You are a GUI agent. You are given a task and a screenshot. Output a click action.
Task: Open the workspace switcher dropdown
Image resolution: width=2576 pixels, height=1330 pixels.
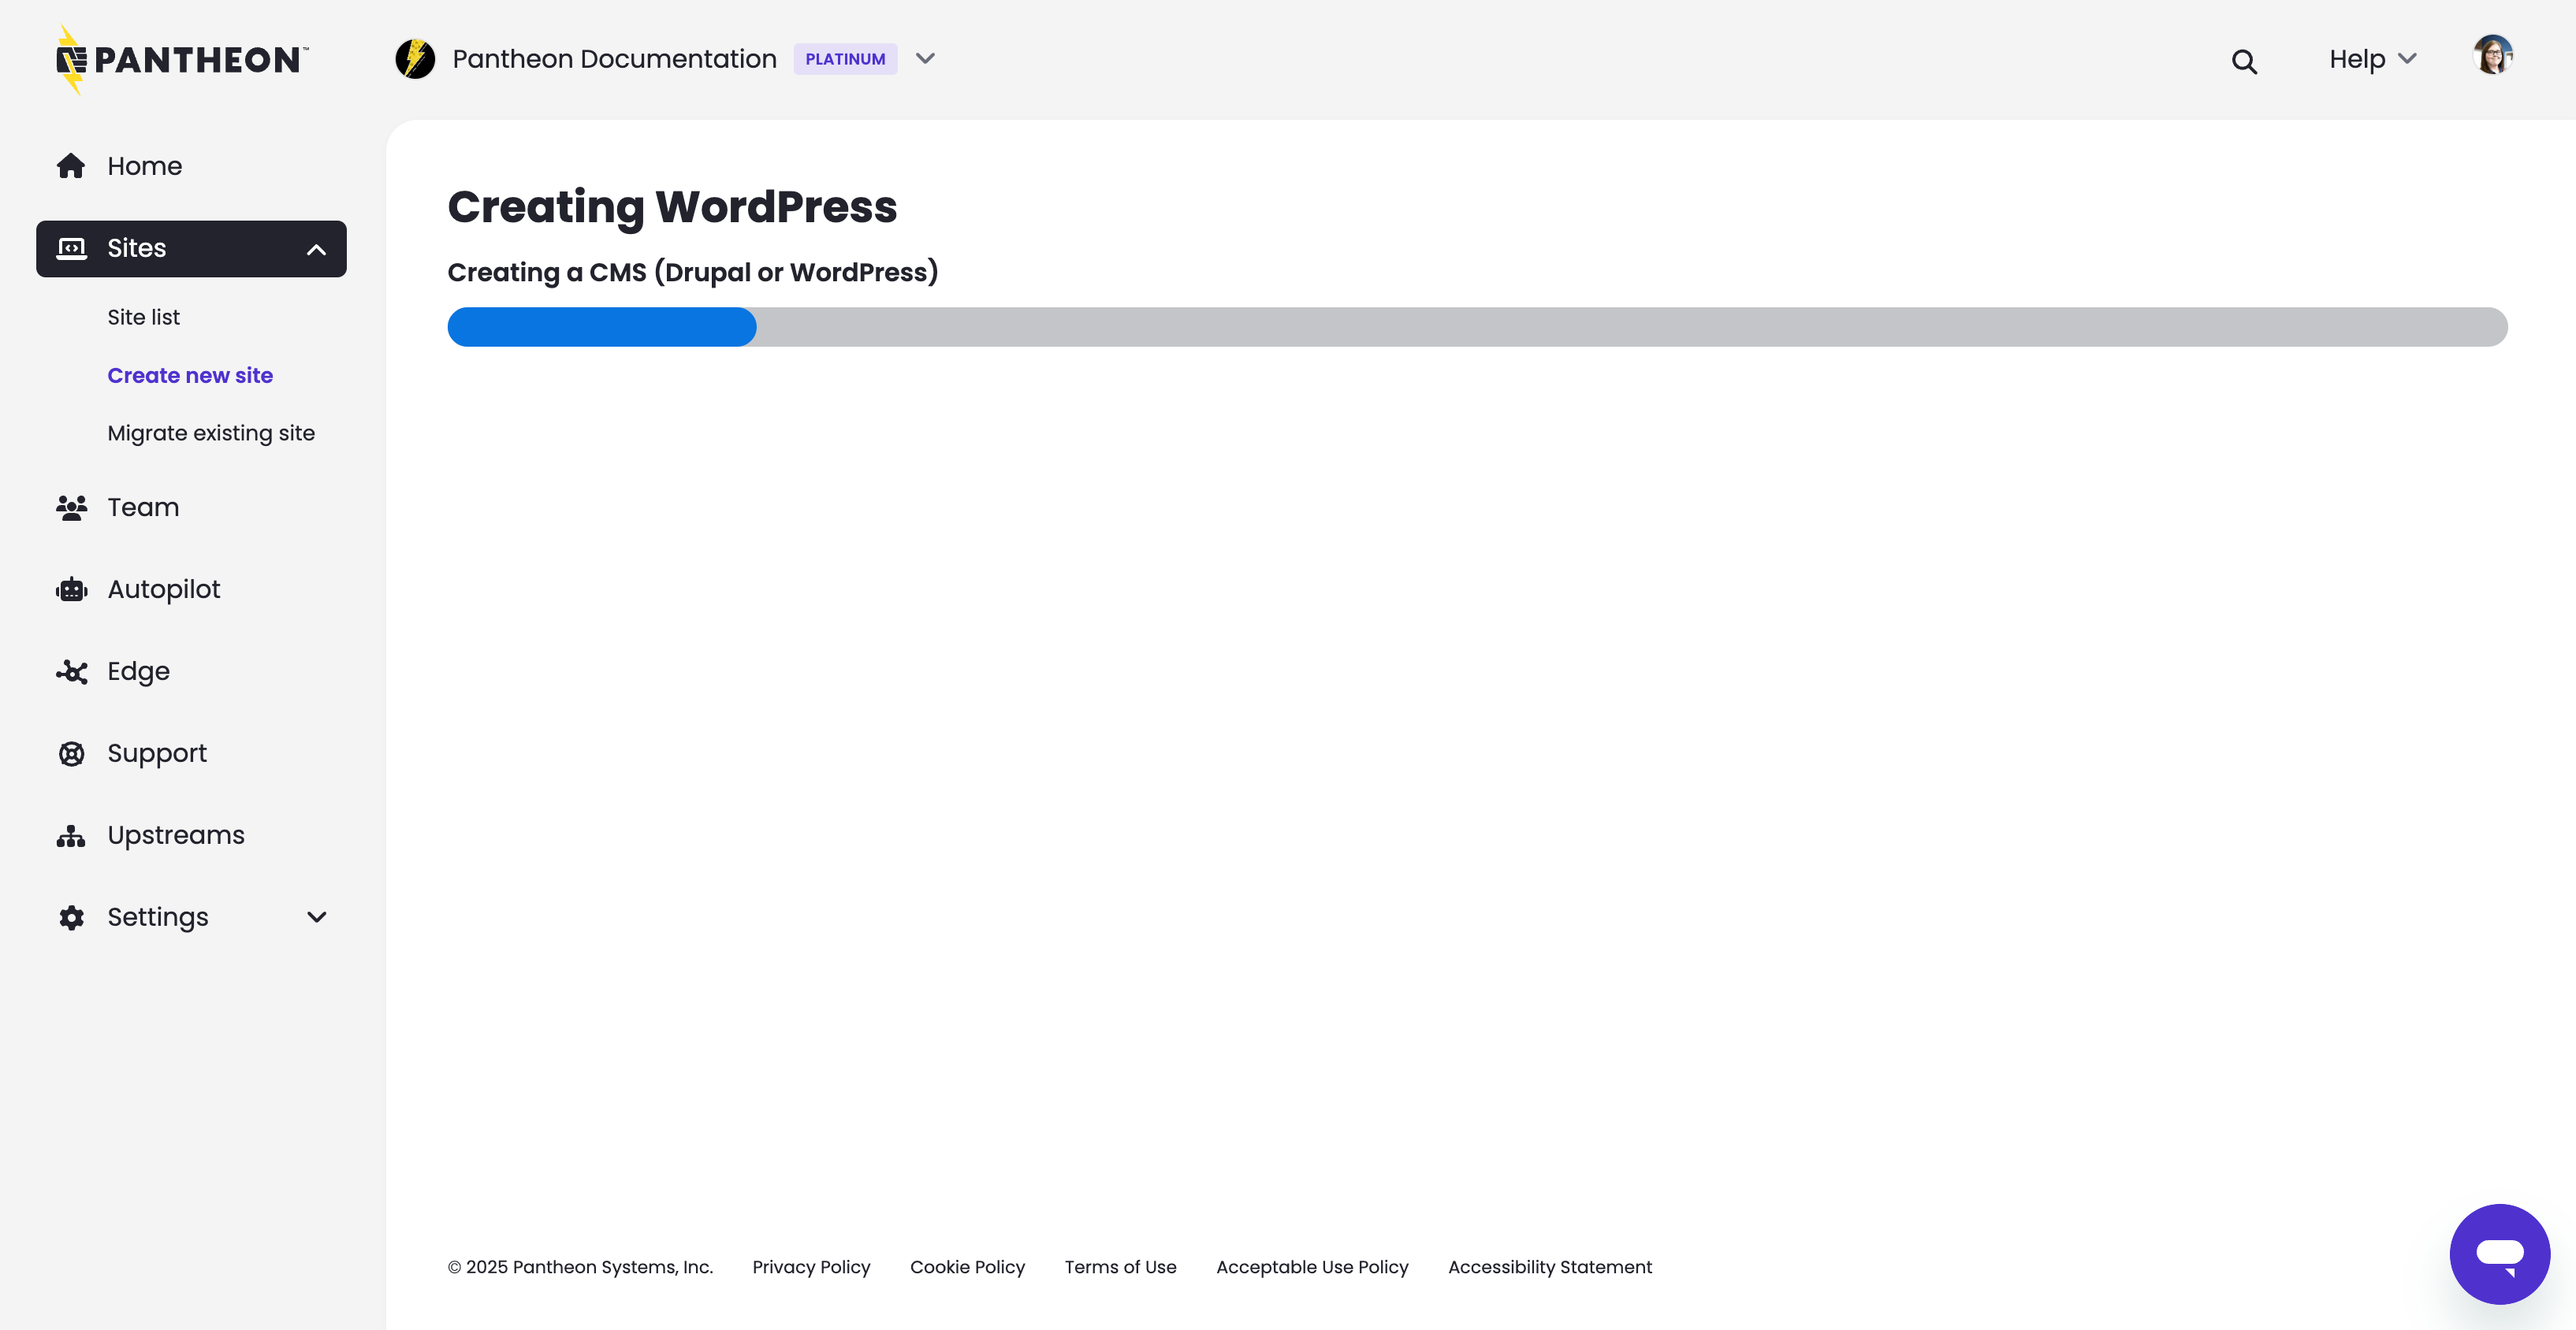click(925, 58)
